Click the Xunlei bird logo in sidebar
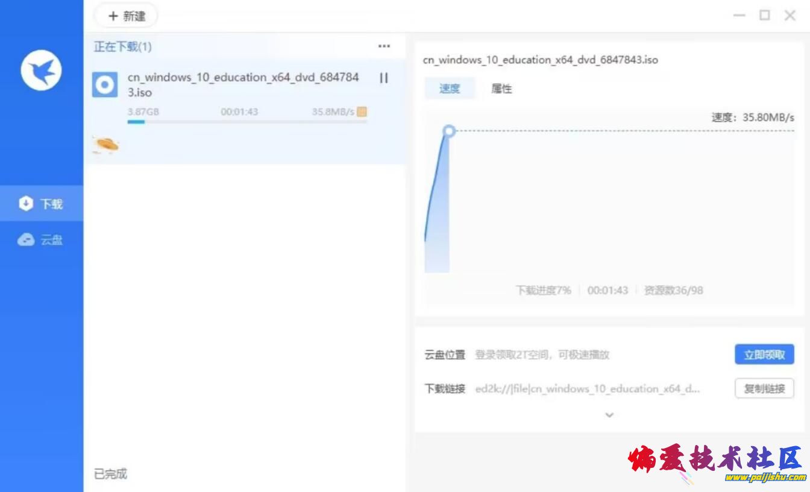This screenshot has height=492, width=810. pyautogui.click(x=41, y=70)
